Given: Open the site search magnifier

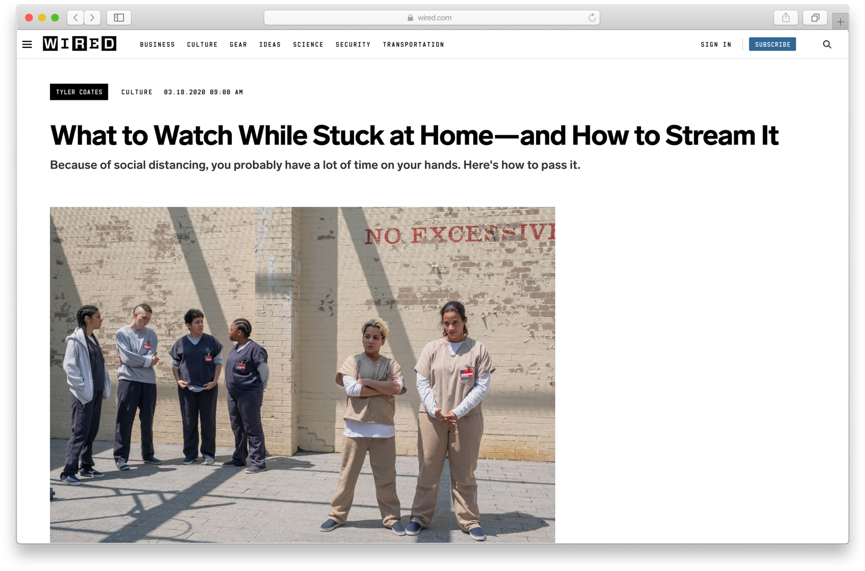Looking at the screenshot, I should click(x=827, y=45).
